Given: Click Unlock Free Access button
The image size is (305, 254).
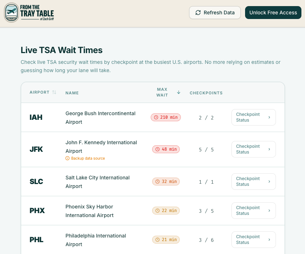Looking at the screenshot, I should (273, 13).
